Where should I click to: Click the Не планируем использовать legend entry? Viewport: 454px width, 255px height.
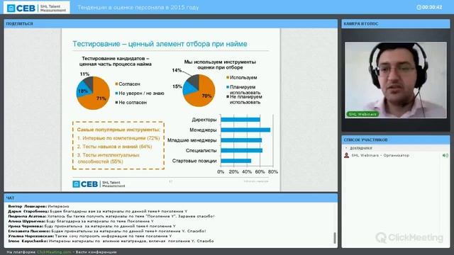(x=244, y=99)
